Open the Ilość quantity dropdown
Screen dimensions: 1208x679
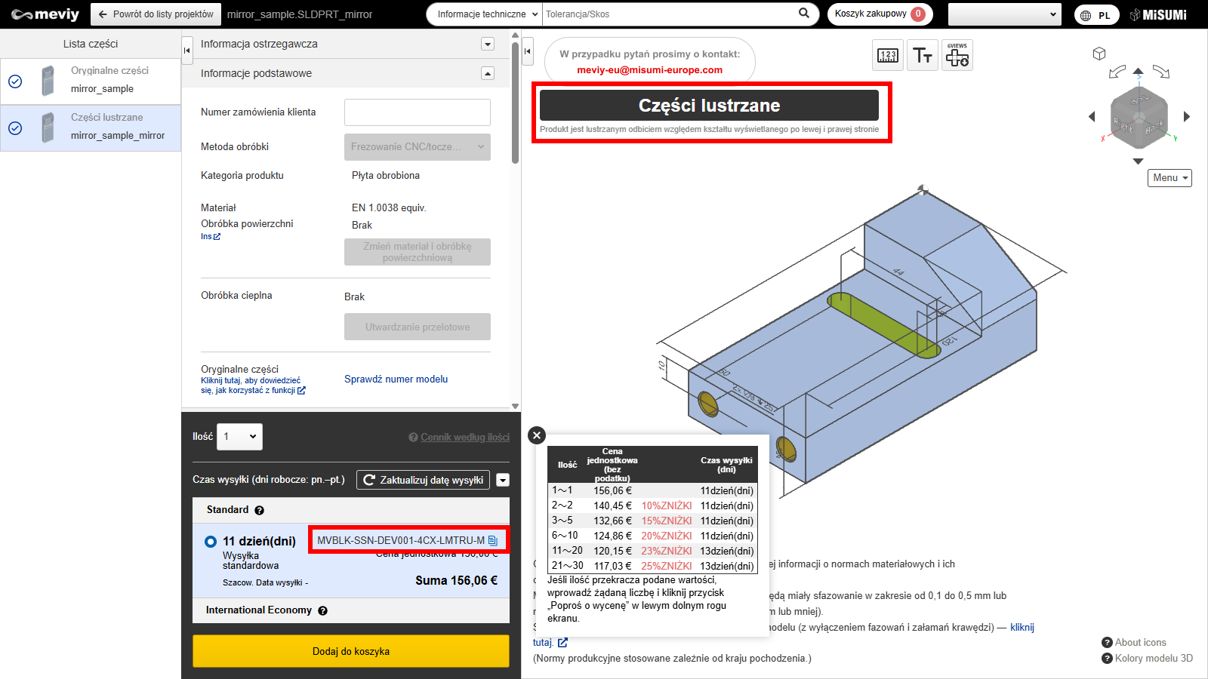[239, 436]
